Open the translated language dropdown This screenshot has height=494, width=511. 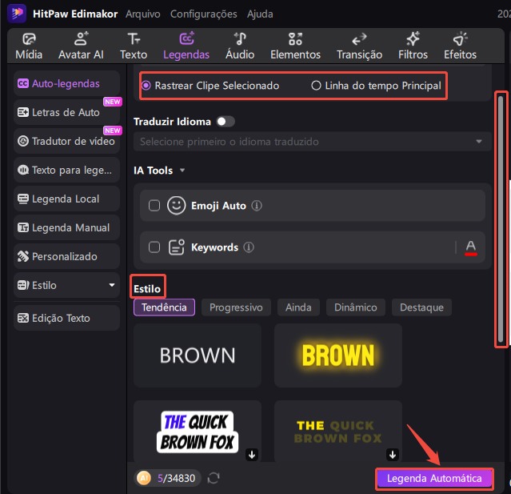[312, 142]
